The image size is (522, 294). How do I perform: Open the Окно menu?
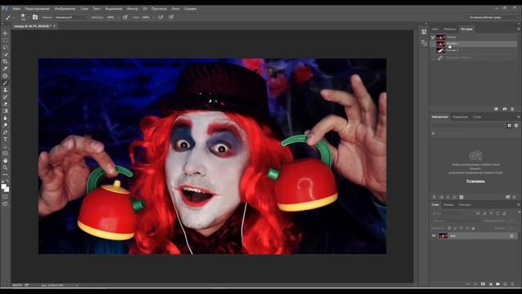175,9
